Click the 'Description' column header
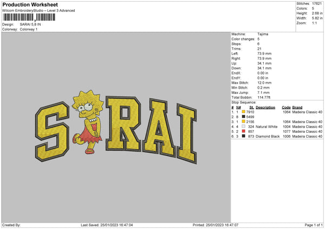This screenshot has width=325, height=229. [x=265, y=107]
